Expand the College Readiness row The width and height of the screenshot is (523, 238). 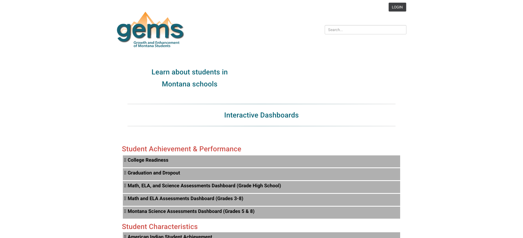click(x=261, y=161)
